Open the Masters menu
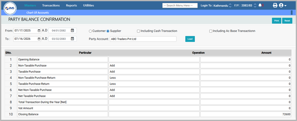The image size is (297, 121). [x=30, y=5]
